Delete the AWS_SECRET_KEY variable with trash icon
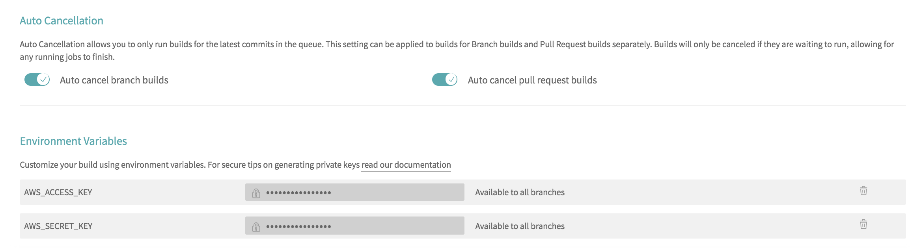Screen dimensions: 910x248 click(x=863, y=224)
